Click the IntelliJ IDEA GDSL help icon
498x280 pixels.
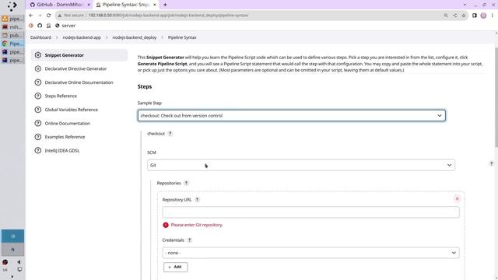pyautogui.click(x=38, y=150)
